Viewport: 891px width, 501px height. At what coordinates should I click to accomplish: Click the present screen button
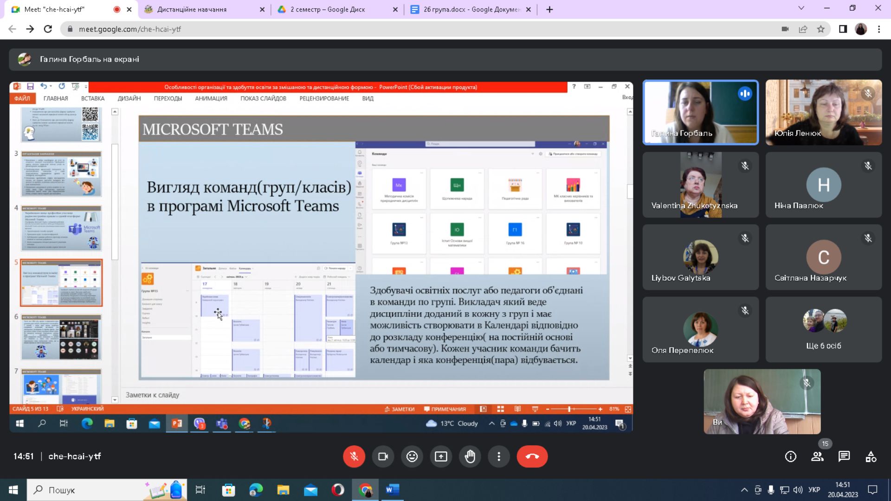coord(441,456)
